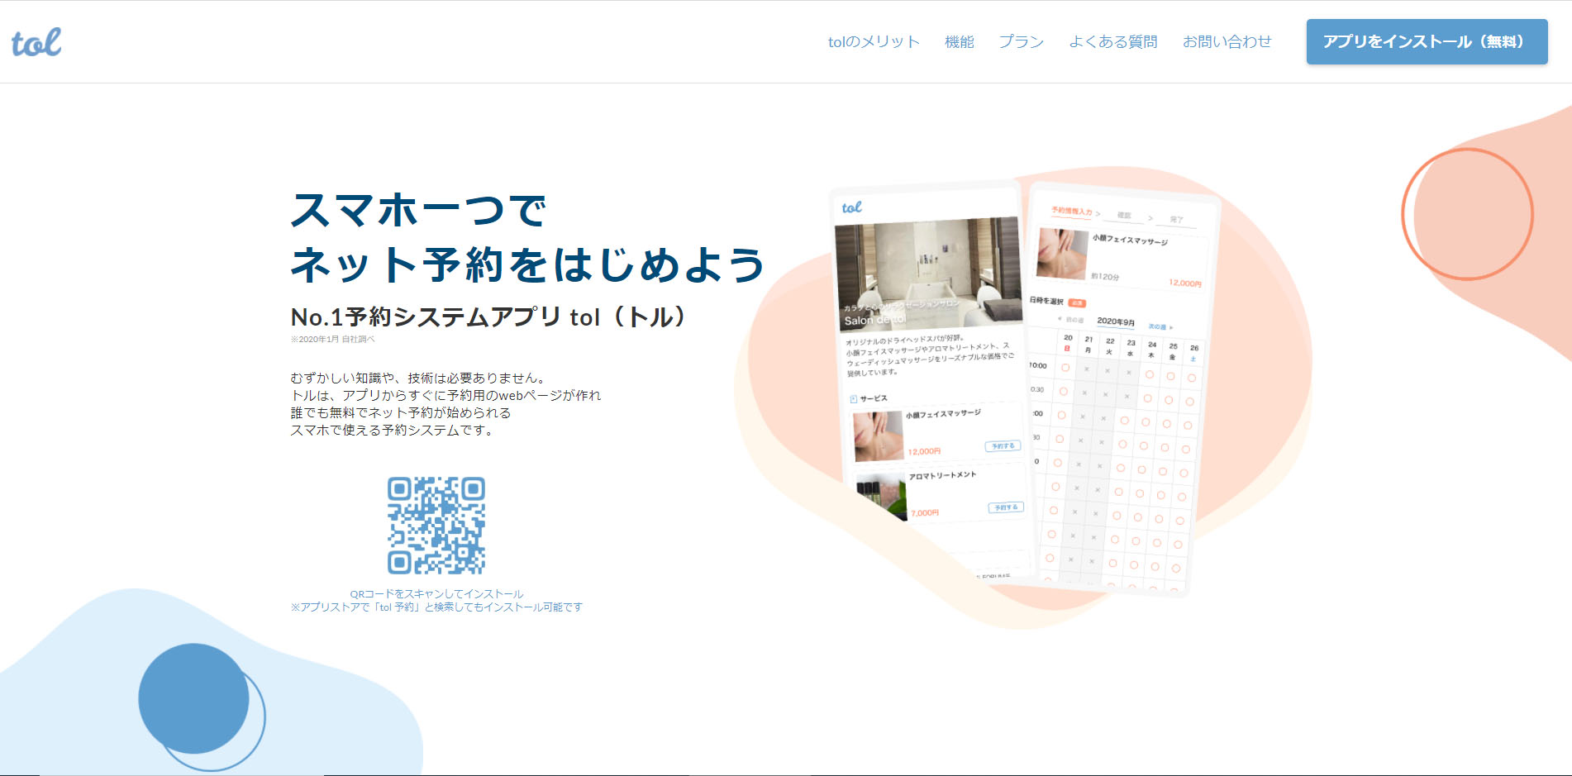Click the tol logo in the header
1572x776 pixels.
[36, 42]
